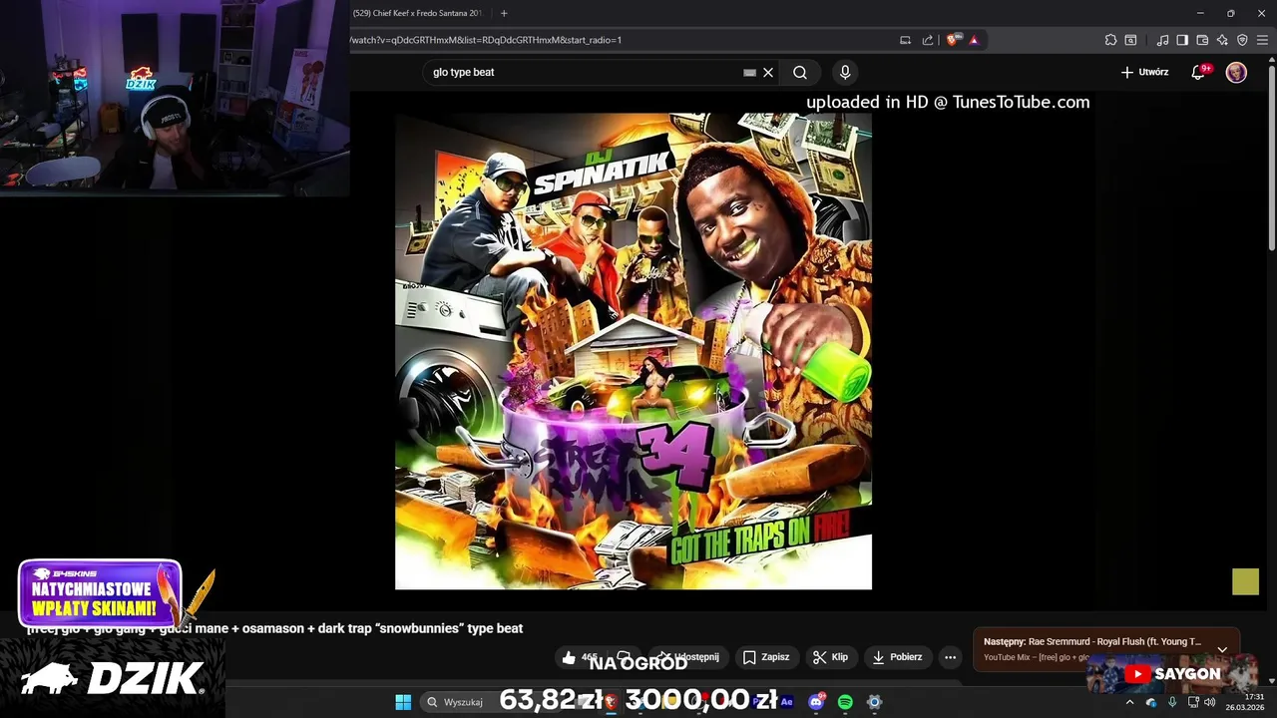Click the Brave VPN shield icon

[1242, 40]
